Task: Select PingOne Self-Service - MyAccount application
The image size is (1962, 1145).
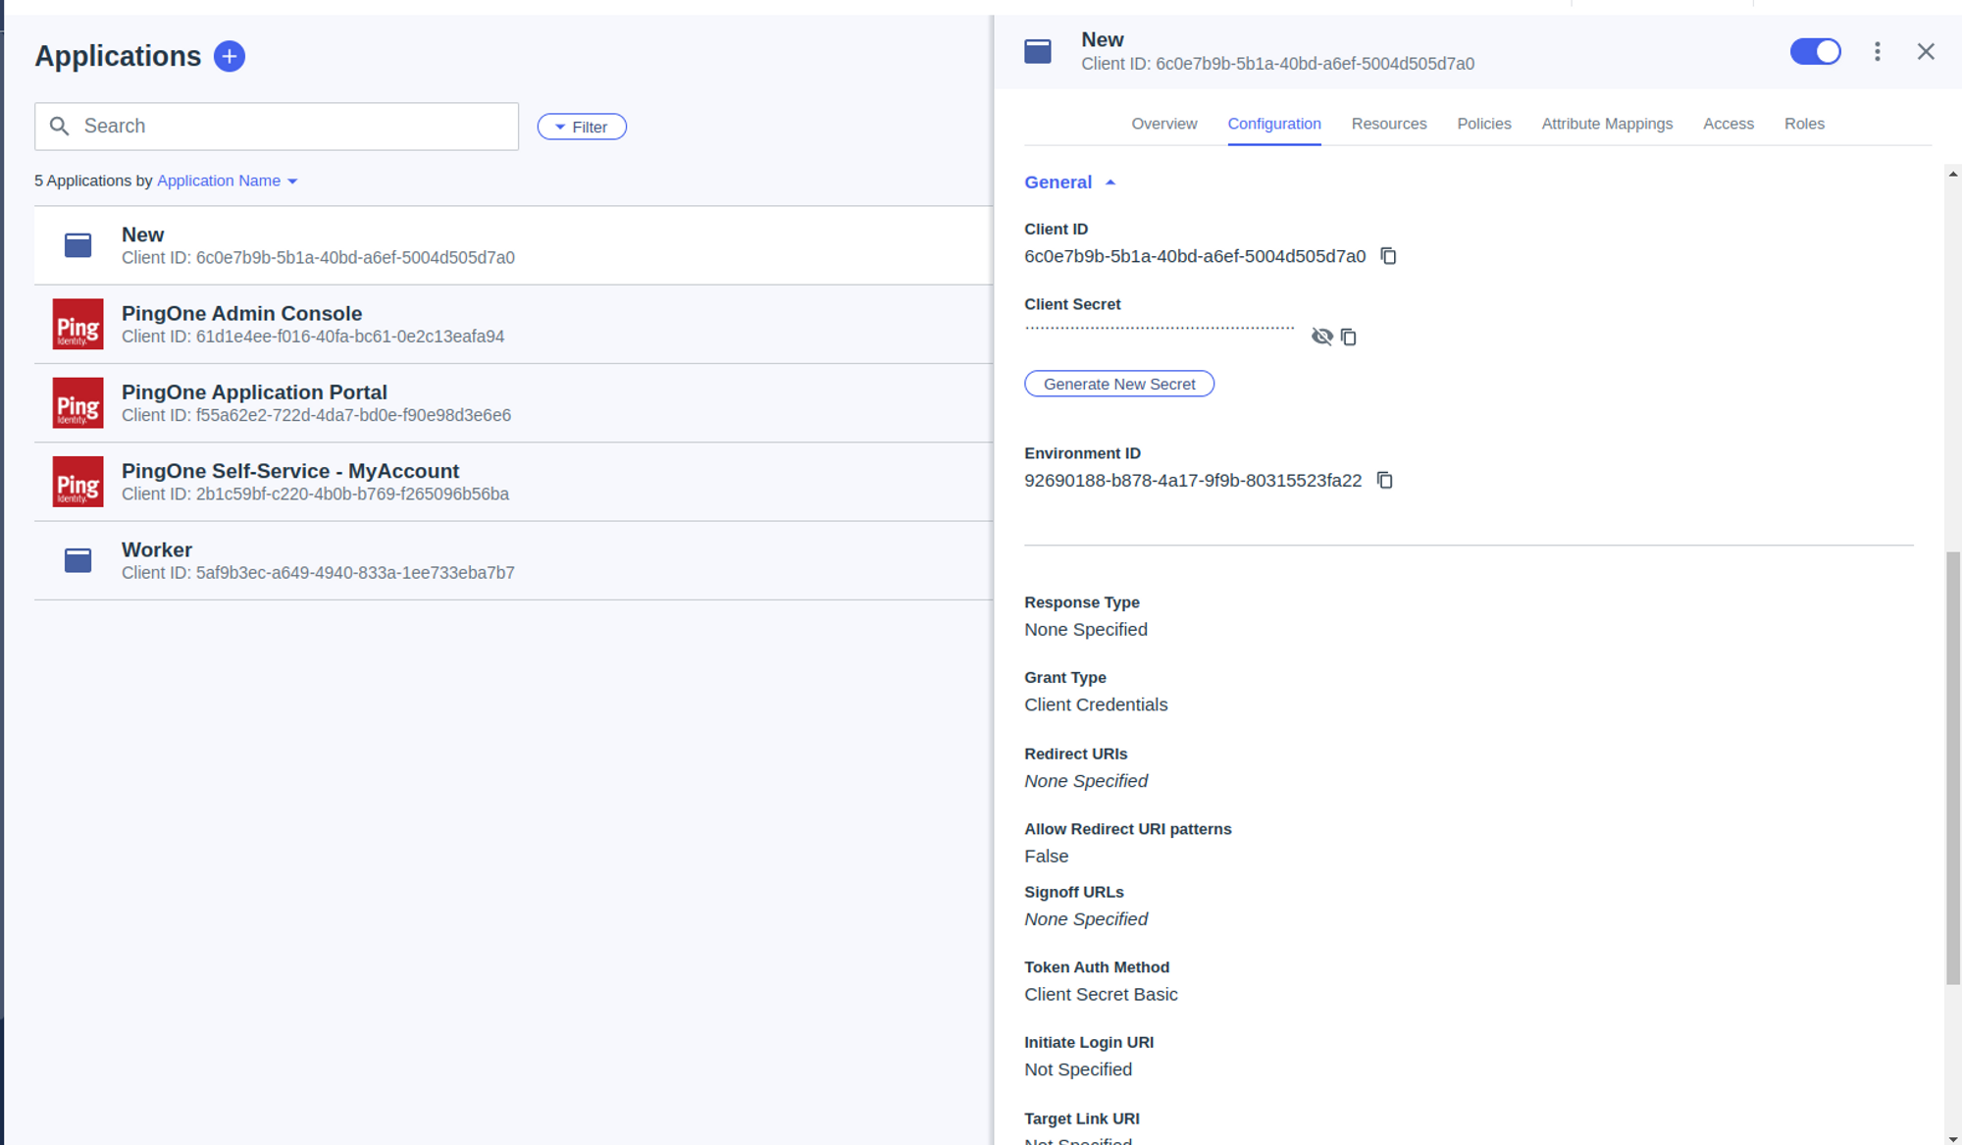Action: pyautogui.click(x=290, y=472)
